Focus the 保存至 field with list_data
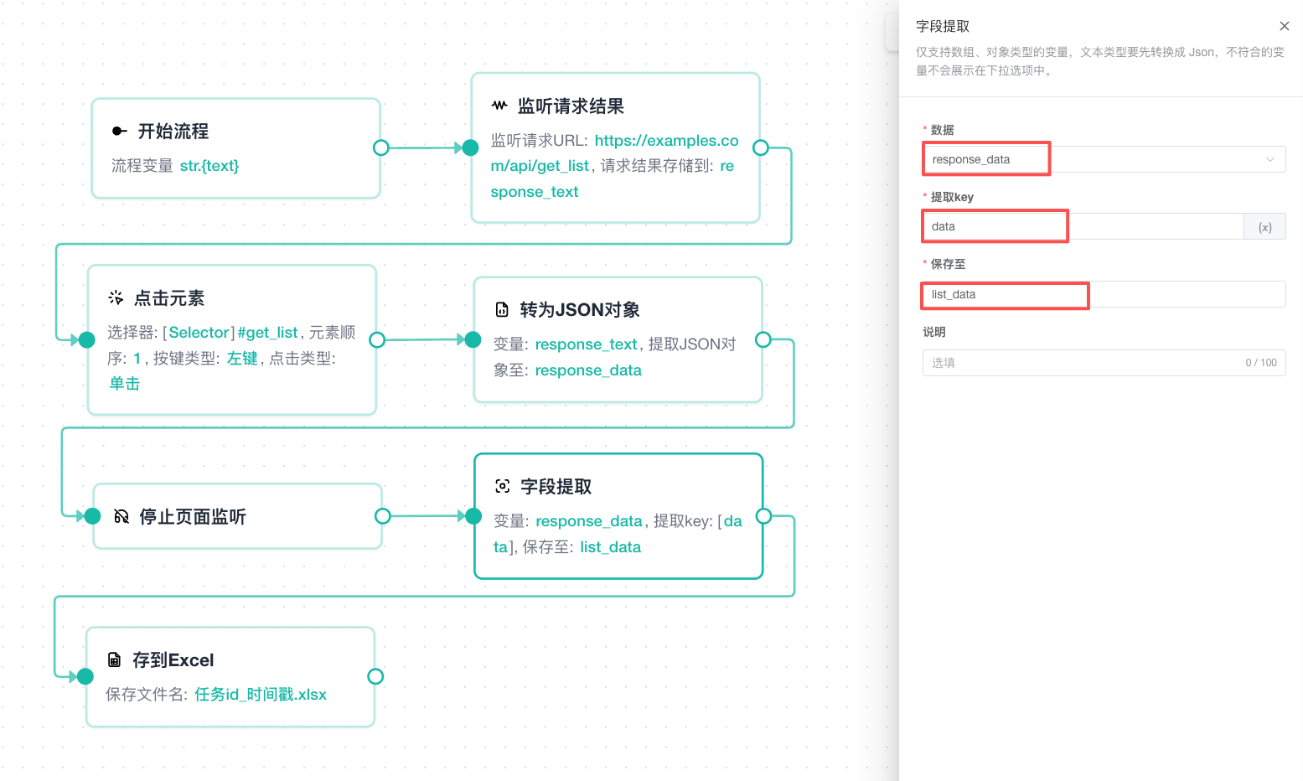This screenshot has height=781, width=1303. [x=1104, y=294]
